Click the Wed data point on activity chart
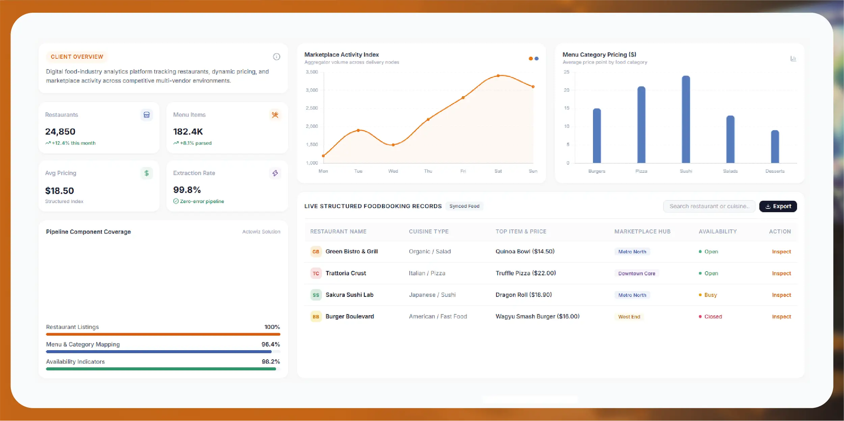Viewport: 844px width, 421px height. click(x=393, y=145)
